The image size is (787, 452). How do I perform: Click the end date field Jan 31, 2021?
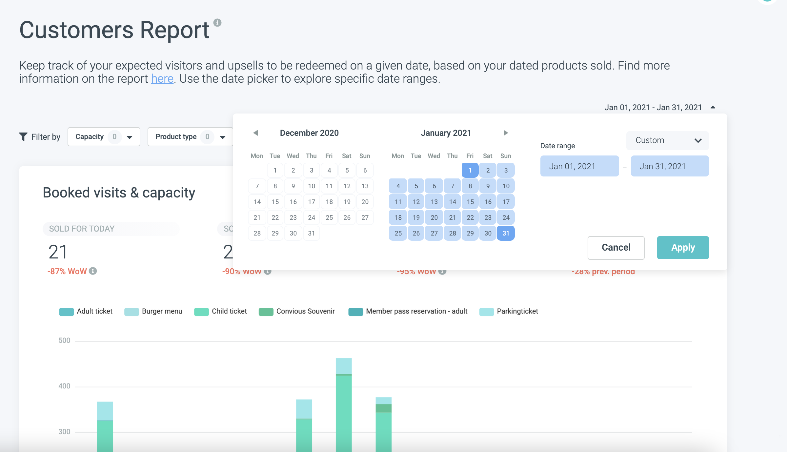point(670,166)
